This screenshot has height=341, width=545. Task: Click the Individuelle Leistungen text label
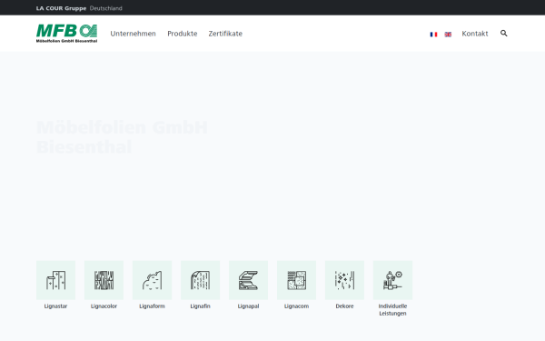pyautogui.click(x=392, y=310)
